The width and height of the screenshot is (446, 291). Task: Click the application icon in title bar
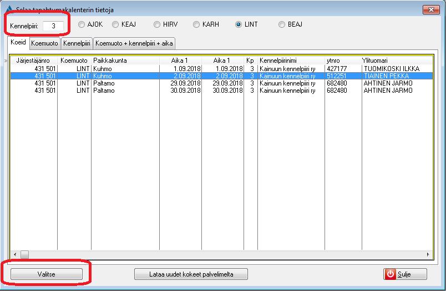9,9
